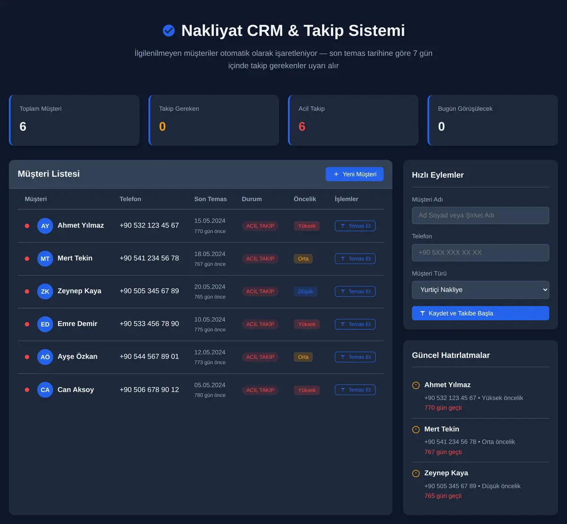Click clock icon on Zeynep Kaya reminder

point(416,473)
